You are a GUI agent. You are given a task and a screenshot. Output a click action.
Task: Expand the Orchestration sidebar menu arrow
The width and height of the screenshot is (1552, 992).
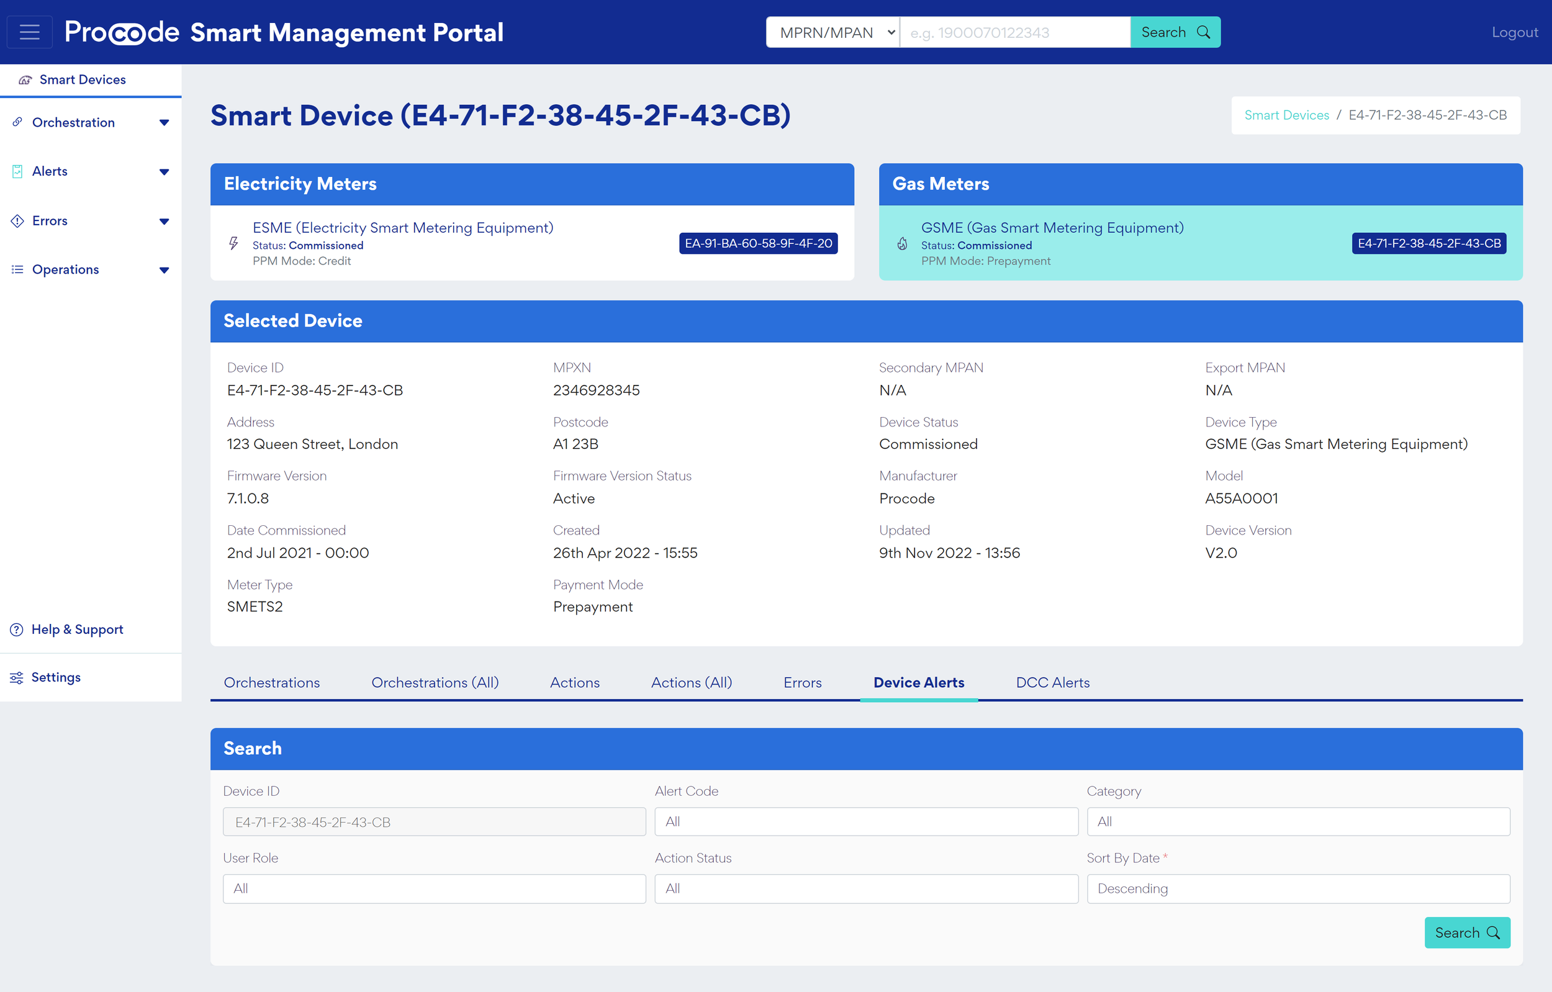(164, 122)
